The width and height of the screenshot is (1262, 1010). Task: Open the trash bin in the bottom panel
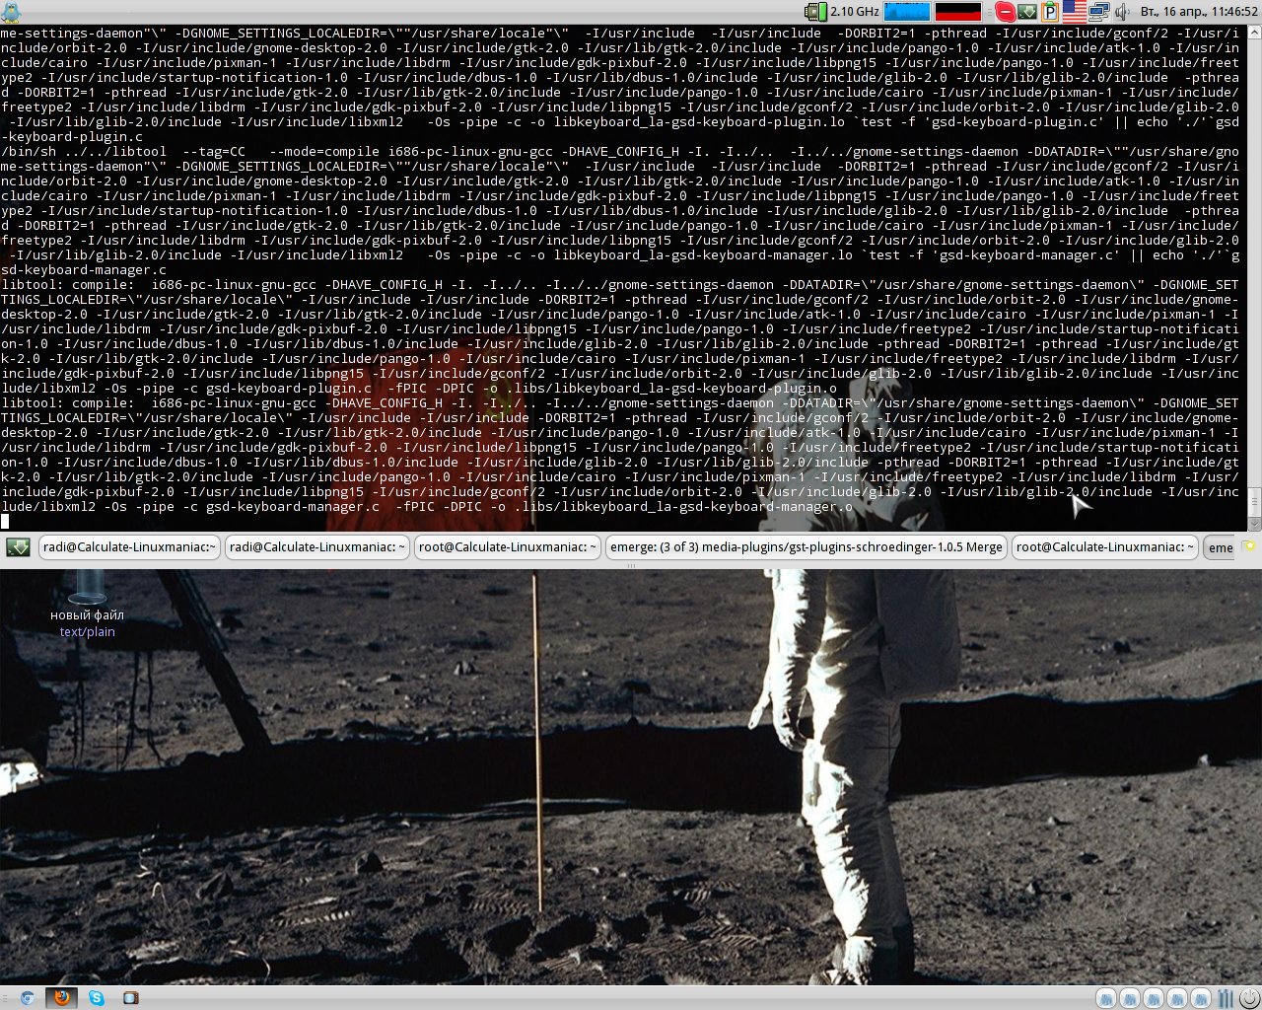[1226, 998]
